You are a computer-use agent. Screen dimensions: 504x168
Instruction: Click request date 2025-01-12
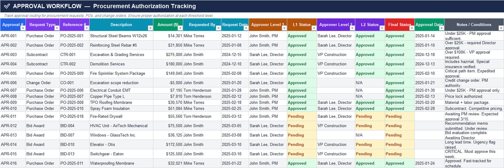coord(235,36)
